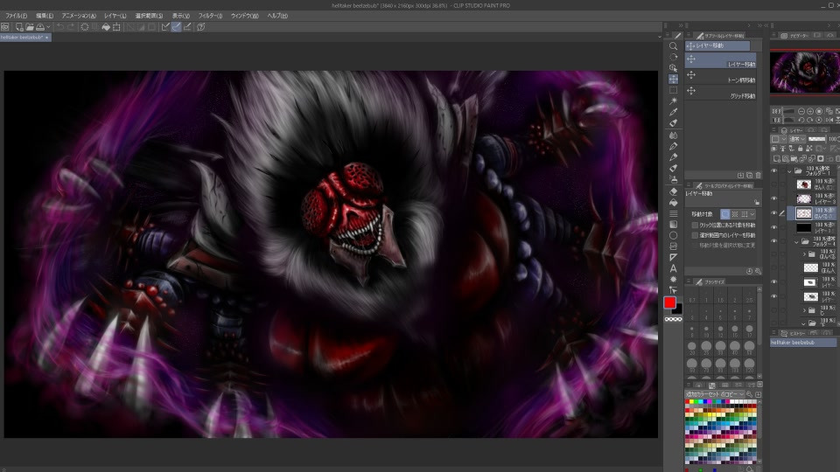Select the Gradient tool
Viewport: 840px width, 472px height.
pyautogui.click(x=674, y=225)
